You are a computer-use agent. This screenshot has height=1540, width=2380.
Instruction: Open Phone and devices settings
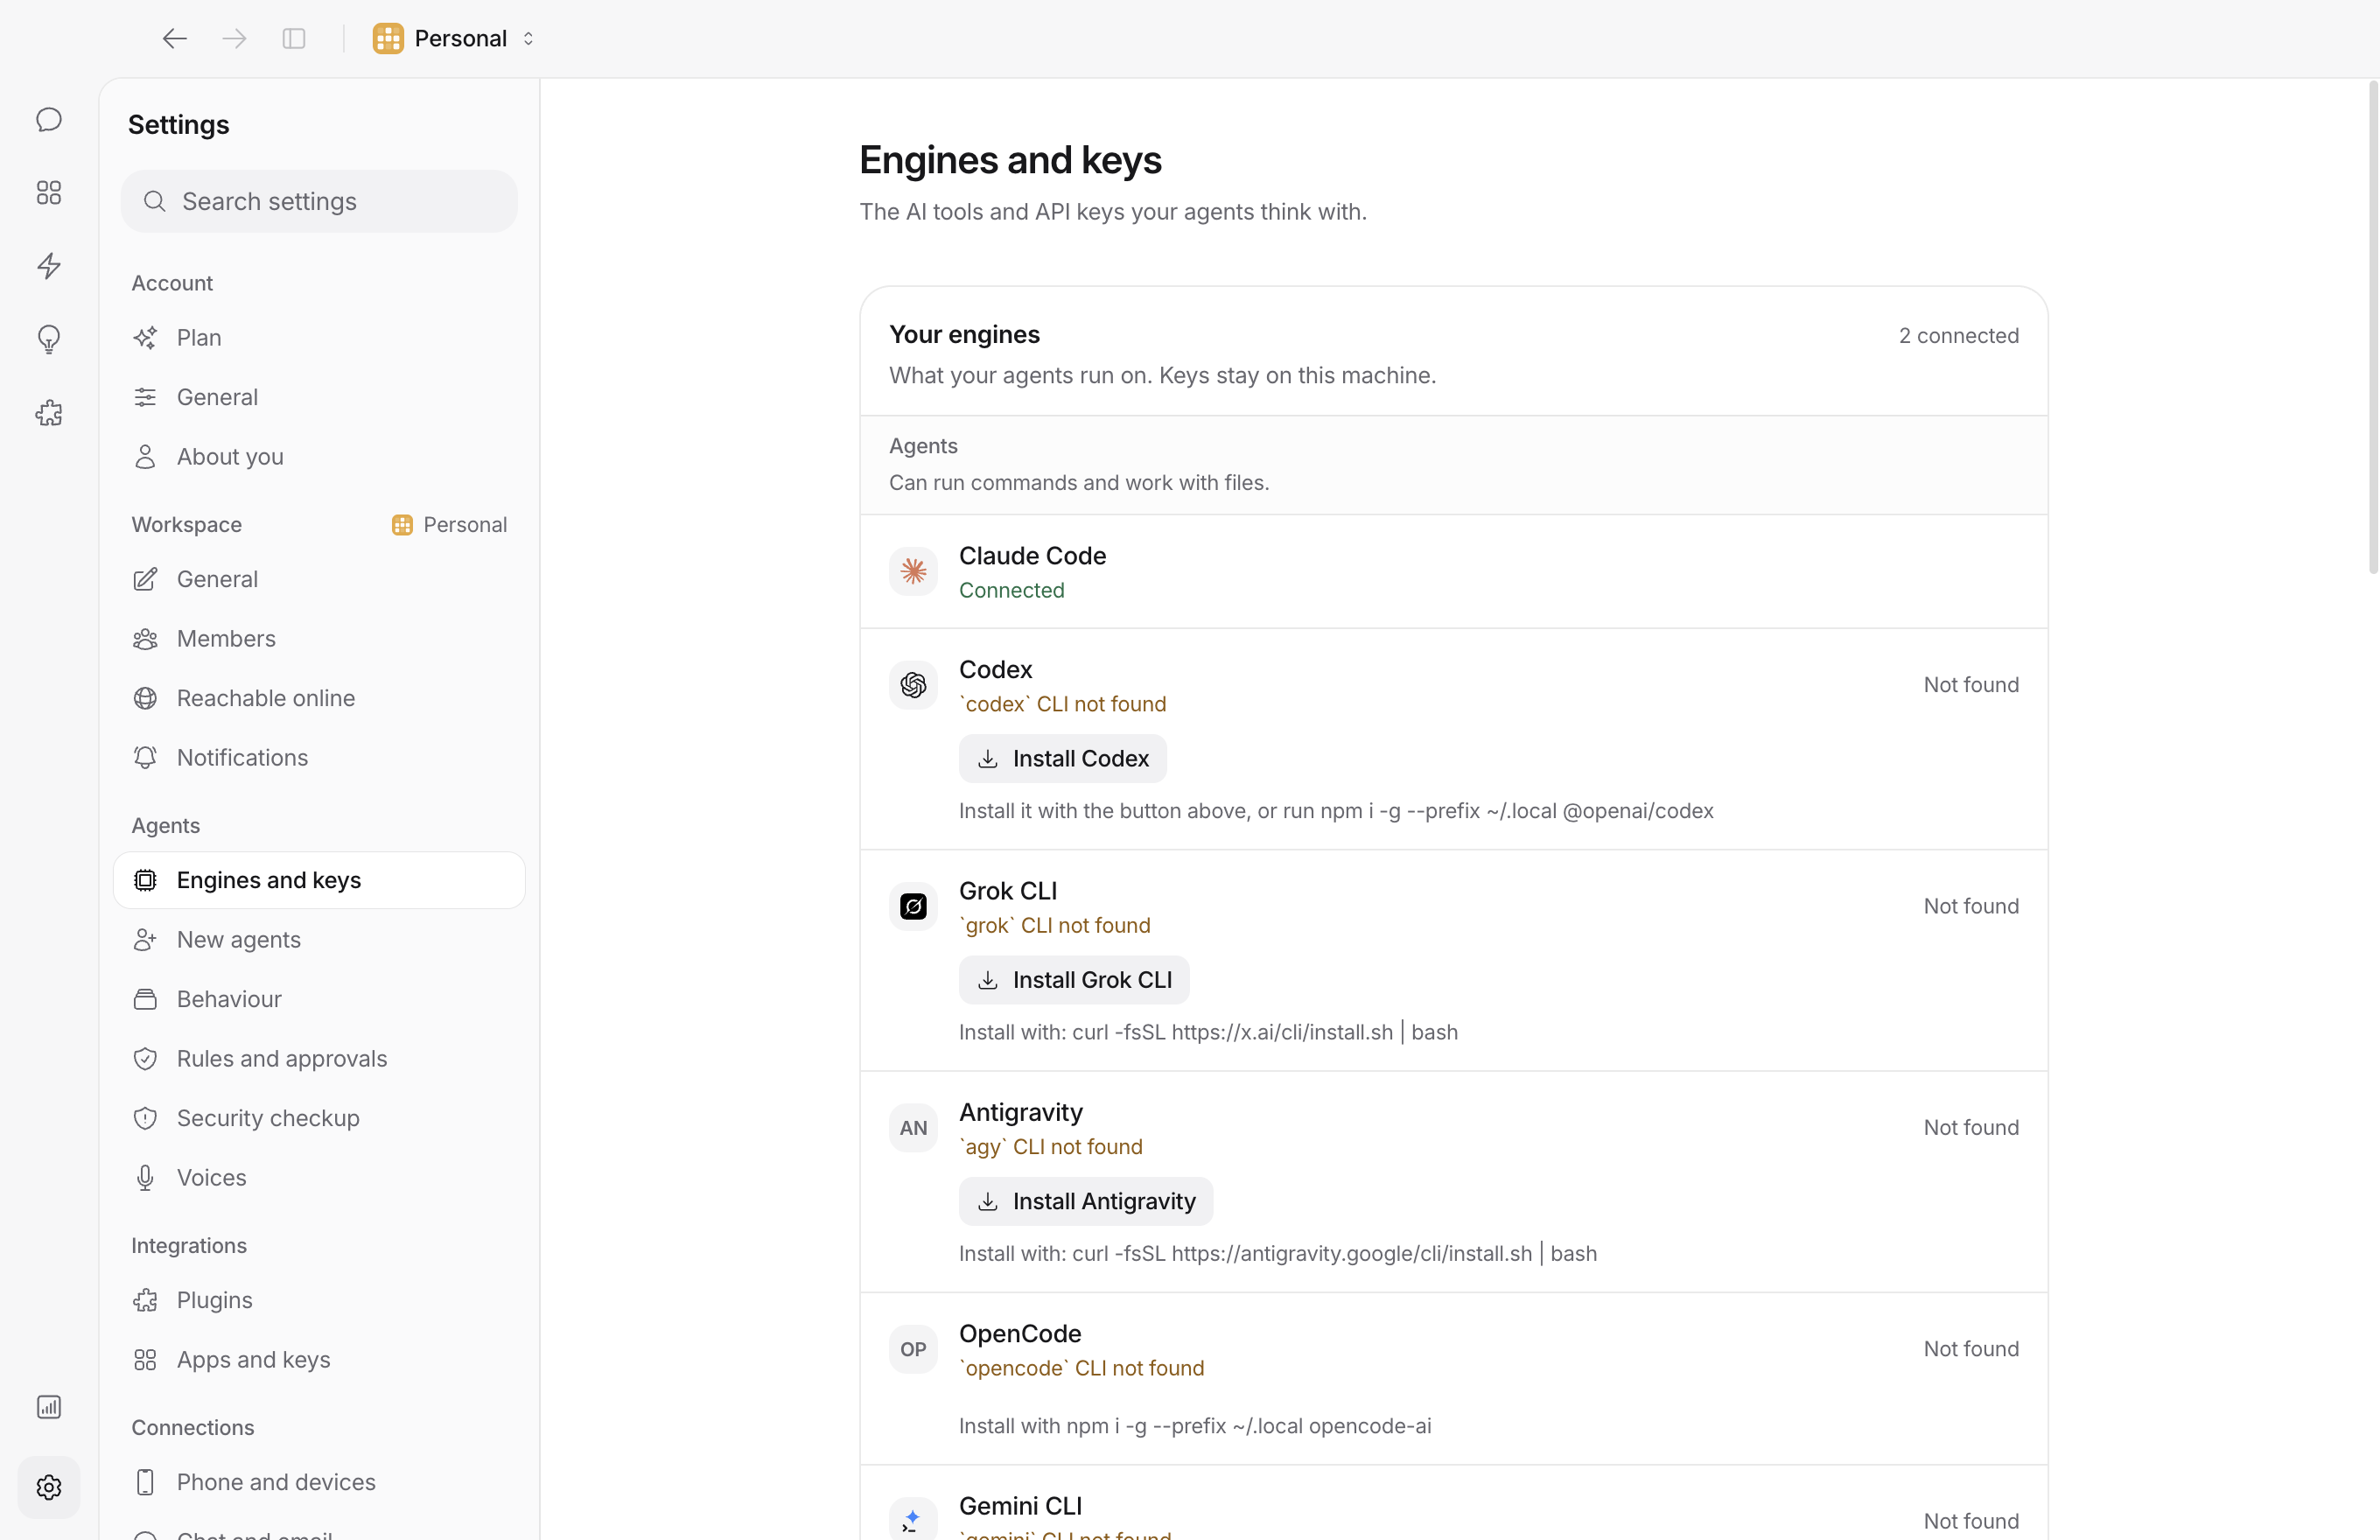[x=319, y=1482]
